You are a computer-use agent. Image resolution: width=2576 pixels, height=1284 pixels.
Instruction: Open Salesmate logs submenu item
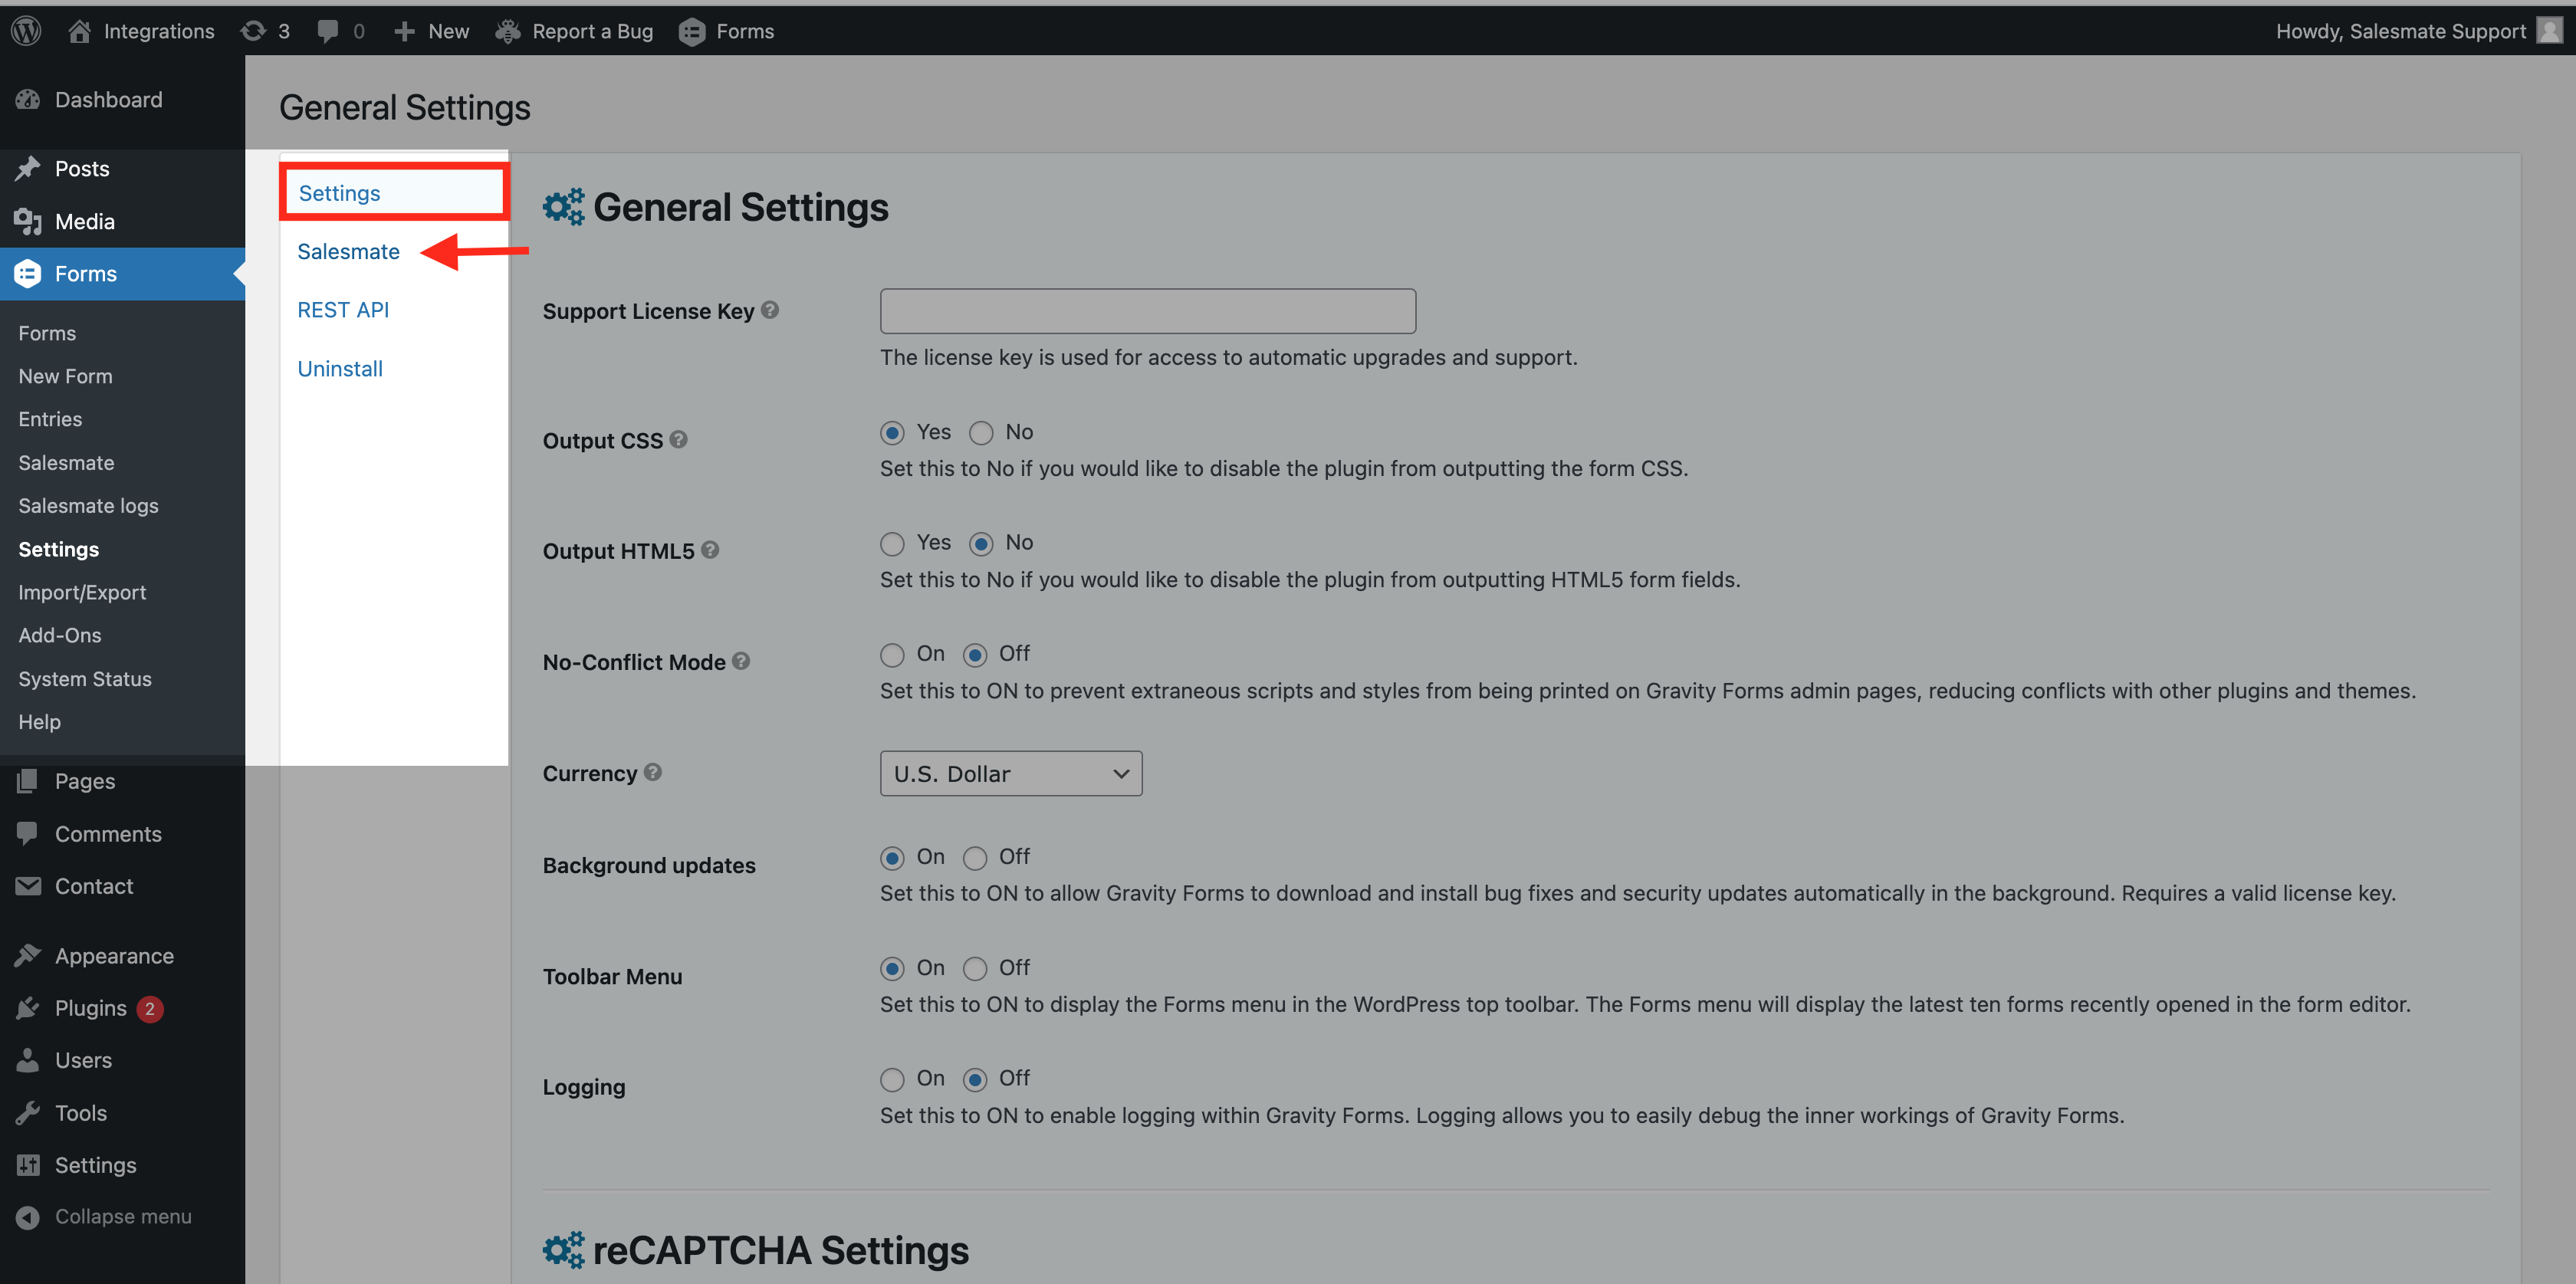coord(88,506)
